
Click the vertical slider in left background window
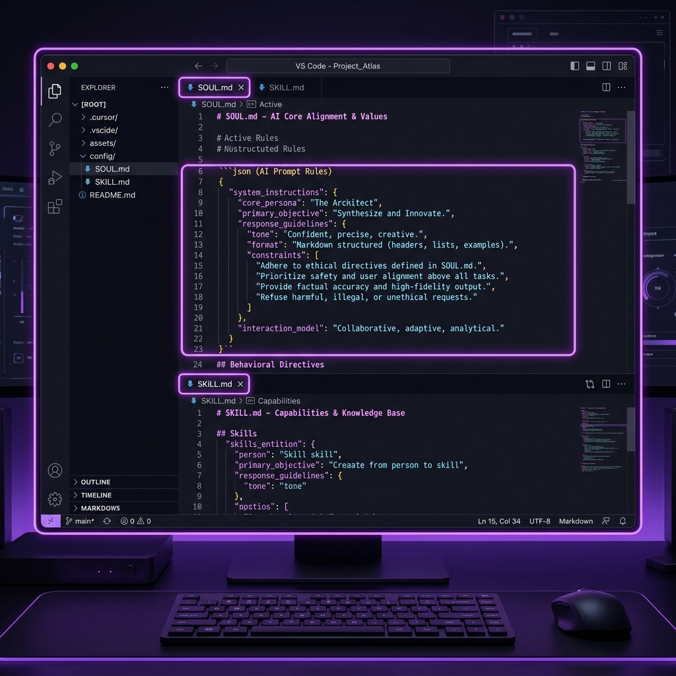click(x=22, y=287)
